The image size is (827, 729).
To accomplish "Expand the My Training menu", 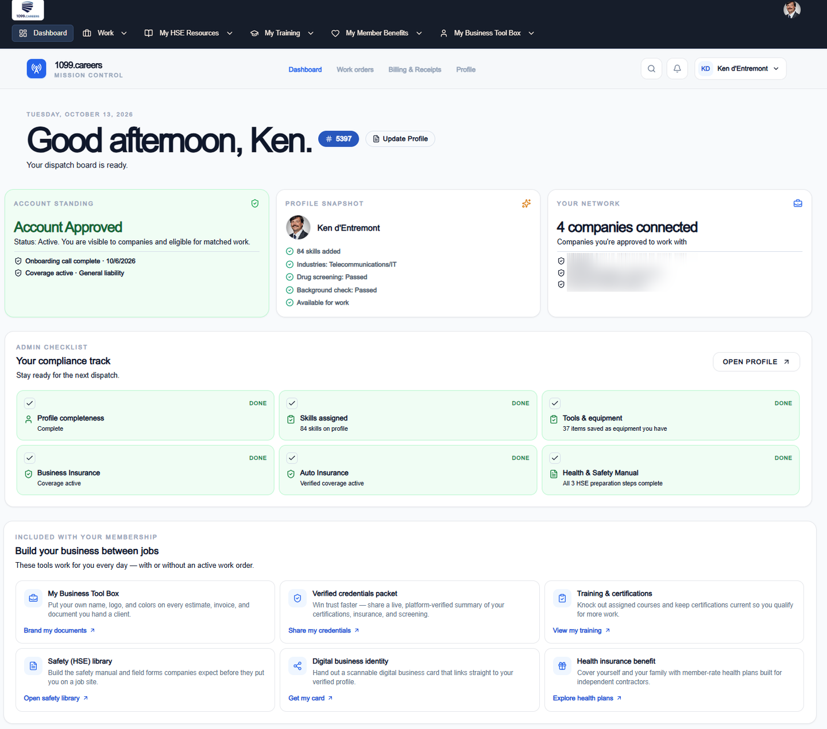I will pos(282,33).
